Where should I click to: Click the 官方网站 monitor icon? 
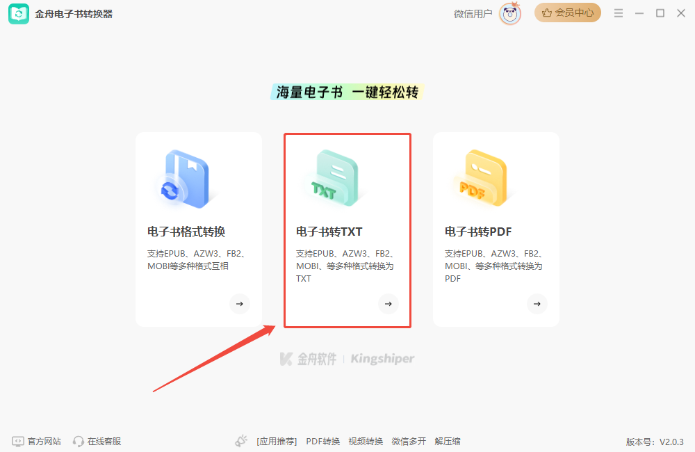pos(18,442)
